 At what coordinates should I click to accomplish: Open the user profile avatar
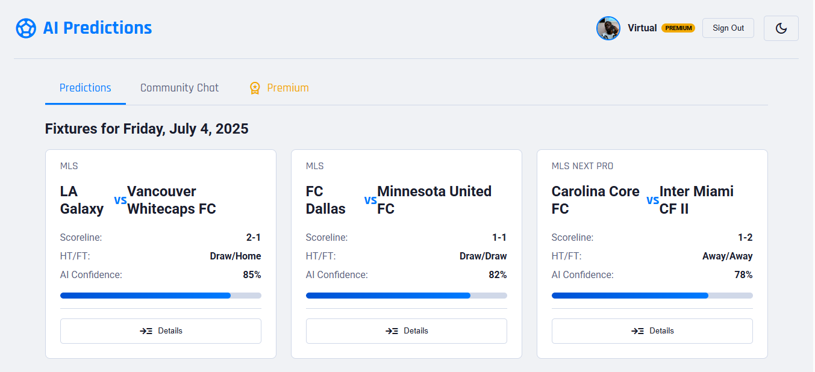click(x=608, y=28)
